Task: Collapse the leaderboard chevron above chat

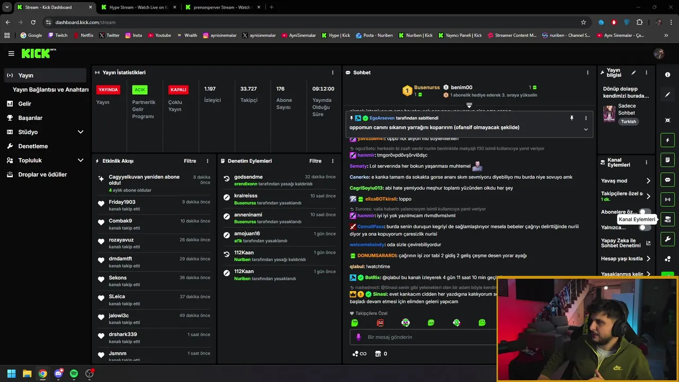Action: 469,106
